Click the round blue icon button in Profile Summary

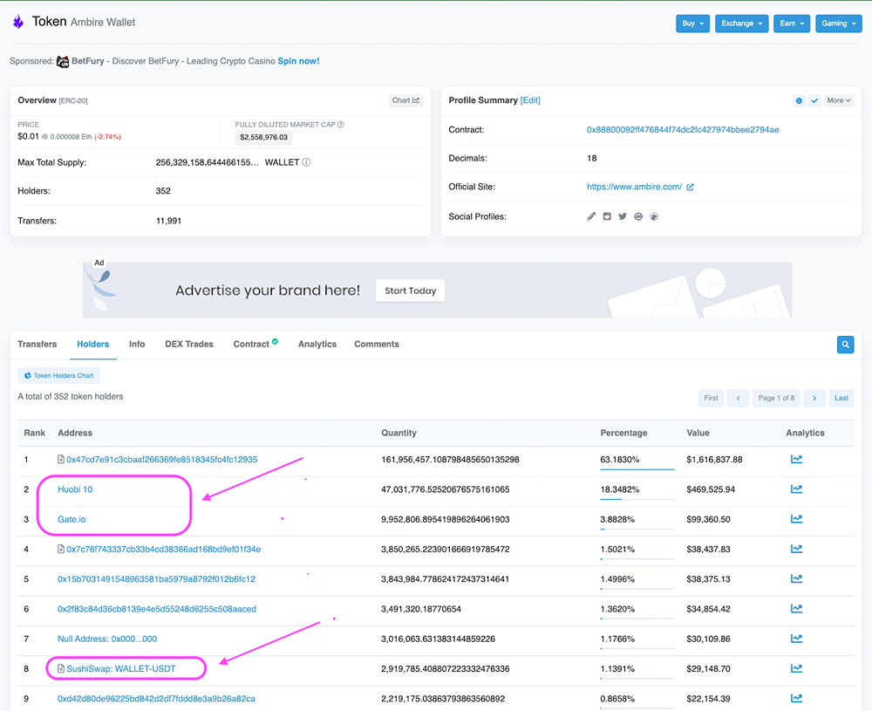click(x=799, y=100)
